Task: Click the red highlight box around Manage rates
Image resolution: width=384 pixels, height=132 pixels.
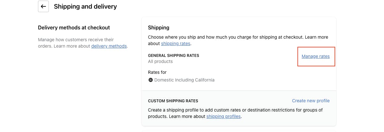Action: [x=316, y=57]
